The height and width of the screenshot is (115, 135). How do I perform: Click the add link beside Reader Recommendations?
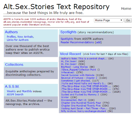98,42
